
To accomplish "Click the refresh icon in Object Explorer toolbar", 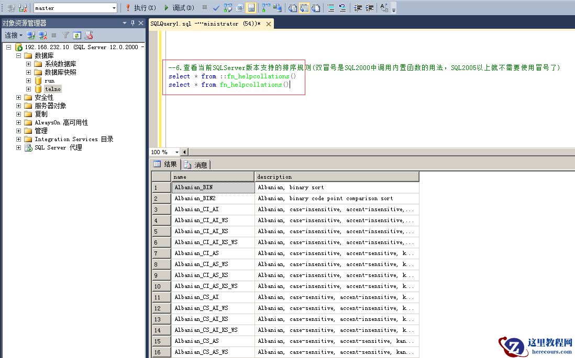I will [77, 36].
